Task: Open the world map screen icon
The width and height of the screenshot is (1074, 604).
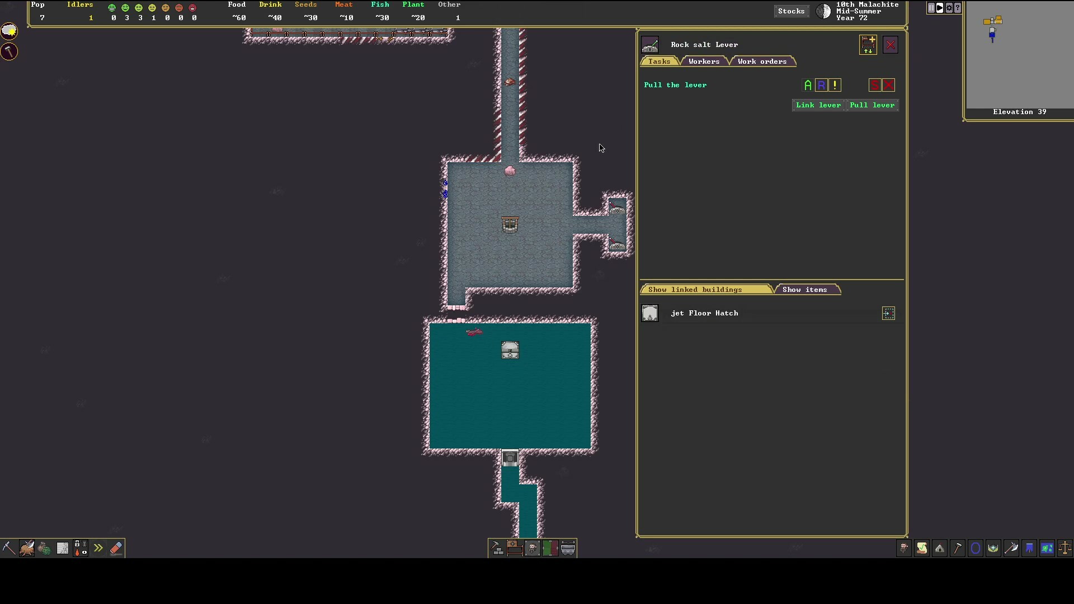Action: (x=1047, y=548)
